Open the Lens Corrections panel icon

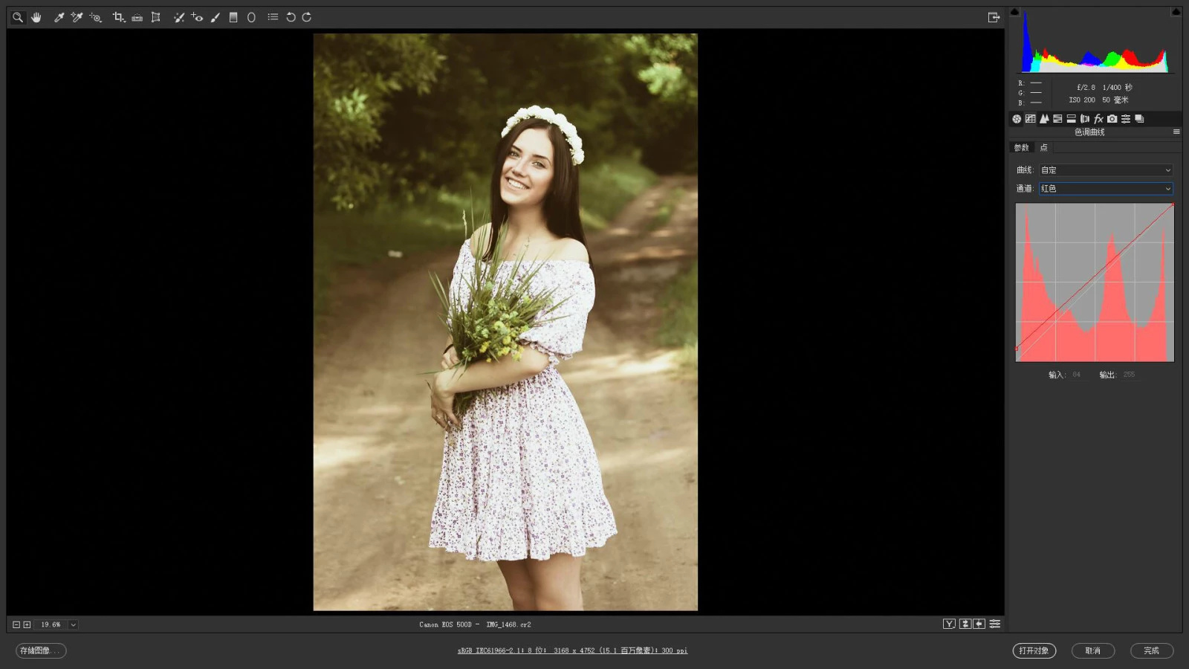[1085, 119]
